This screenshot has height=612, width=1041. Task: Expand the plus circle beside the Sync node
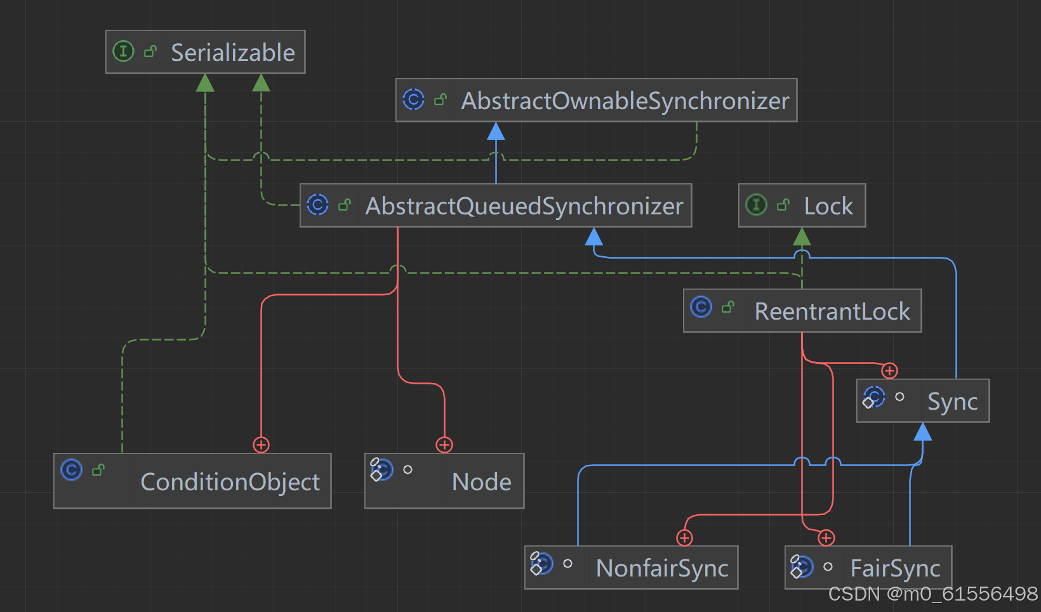[889, 370]
